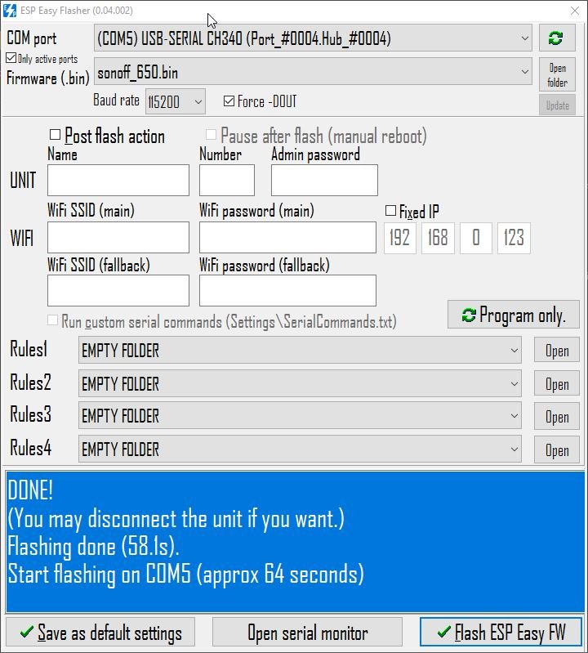Disable the Force -DOUT checkbox
The width and height of the screenshot is (588, 653).
tap(229, 101)
